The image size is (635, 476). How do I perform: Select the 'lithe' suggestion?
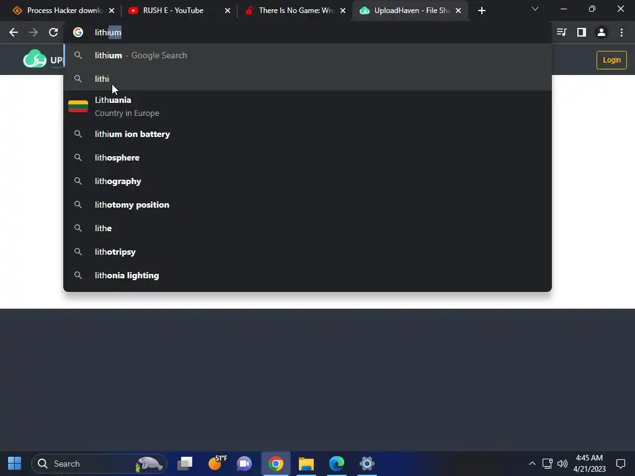(x=308, y=228)
